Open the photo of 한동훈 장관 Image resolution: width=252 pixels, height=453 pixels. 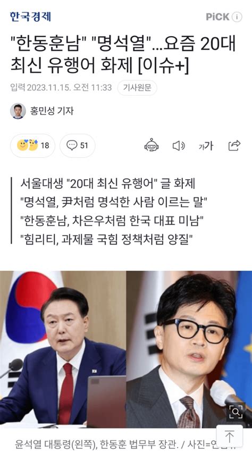click(x=189, y=349)
